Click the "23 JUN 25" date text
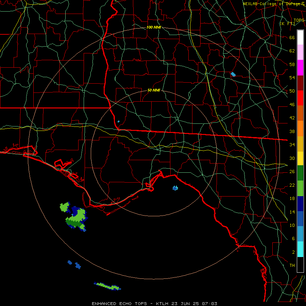 click(185, 304)
